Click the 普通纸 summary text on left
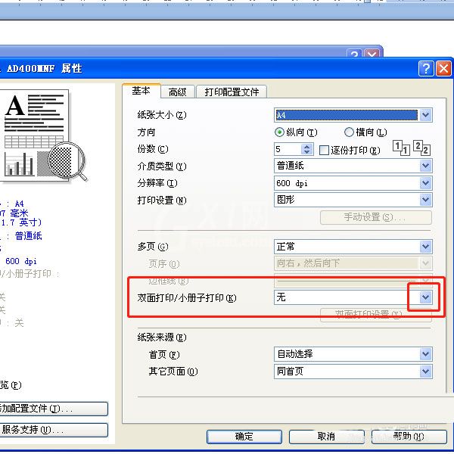The width and height of the screenshot is (454, 454). pos(29,236)
